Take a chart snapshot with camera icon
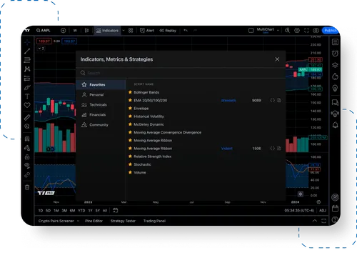Image resolution: width=357 pixels, height=268 pixels. [316, 30]
